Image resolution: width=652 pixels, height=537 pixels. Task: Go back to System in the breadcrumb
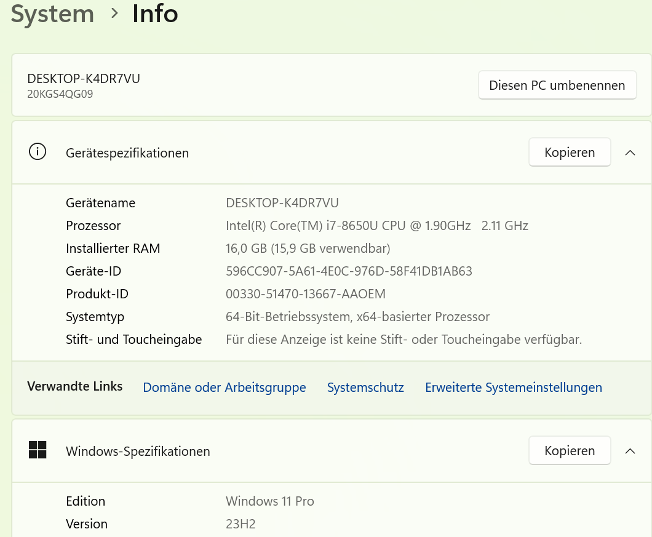tap(53, 14)
